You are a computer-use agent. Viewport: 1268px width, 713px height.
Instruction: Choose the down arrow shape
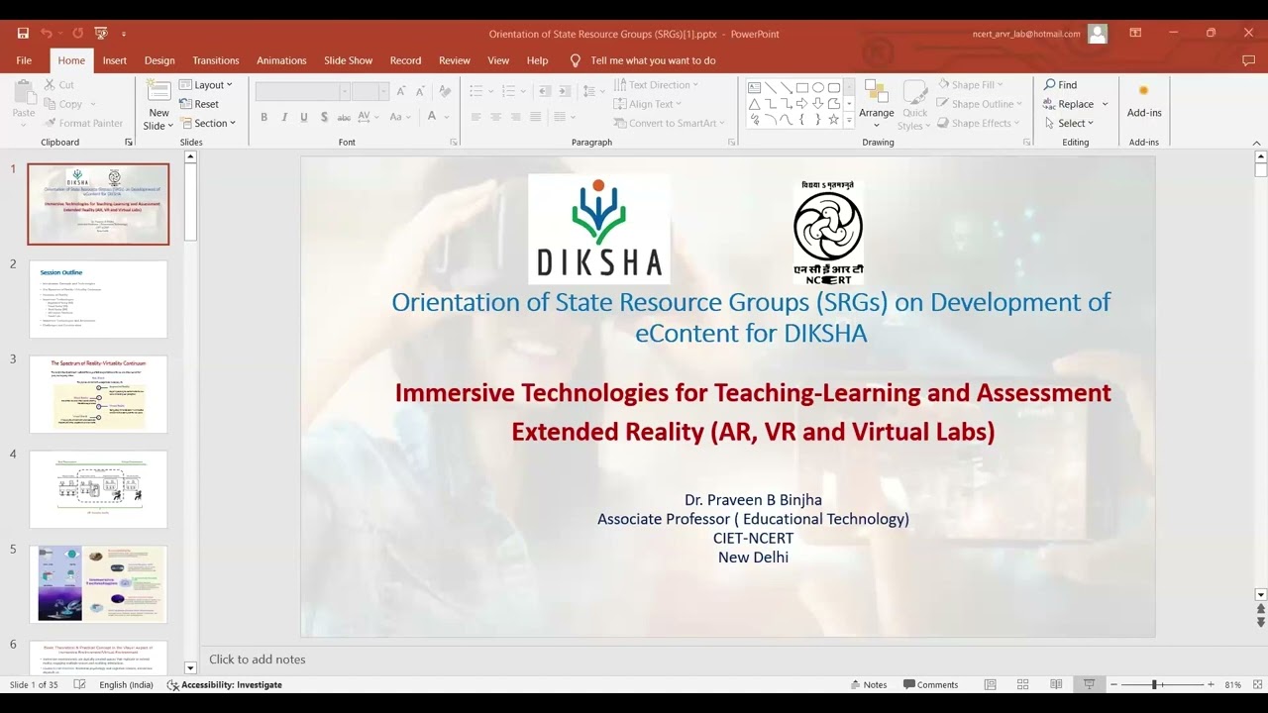(818, 103)
